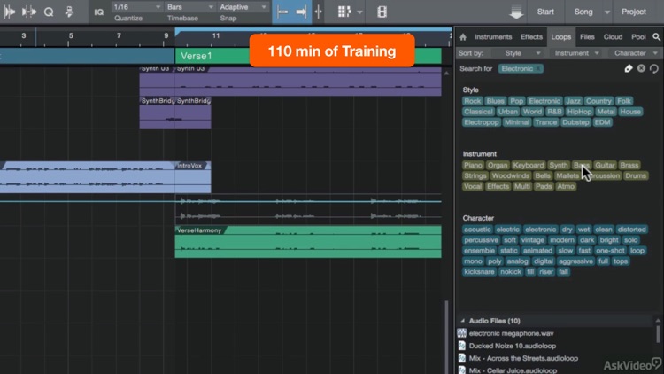This screenshot has width=664, height=374.
Task: Go to the Start page
Action: coord(545,12)
